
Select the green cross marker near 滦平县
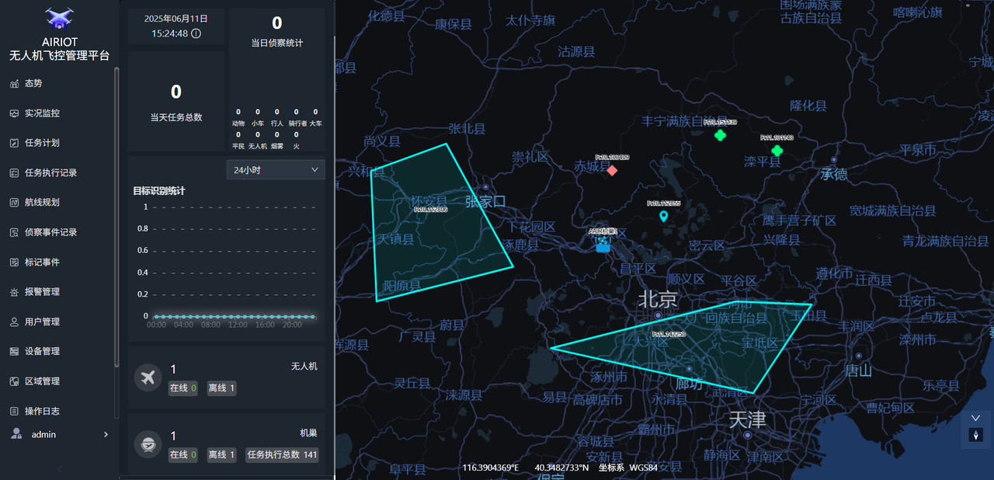777,151
